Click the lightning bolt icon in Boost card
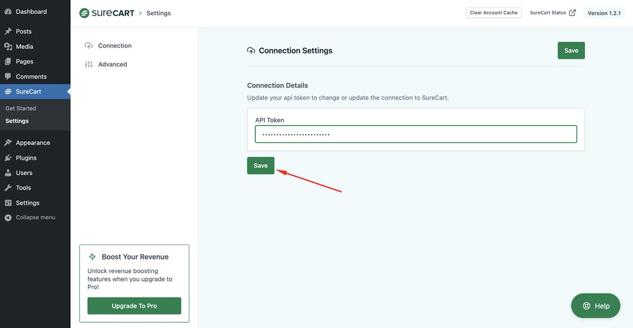 (92, 257)
